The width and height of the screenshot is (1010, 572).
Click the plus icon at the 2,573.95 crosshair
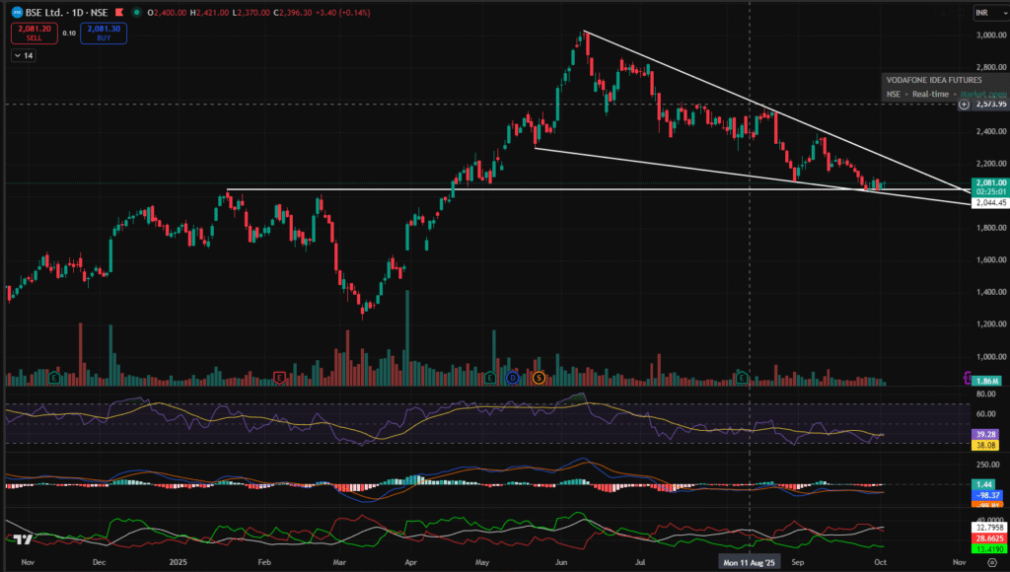964,104
